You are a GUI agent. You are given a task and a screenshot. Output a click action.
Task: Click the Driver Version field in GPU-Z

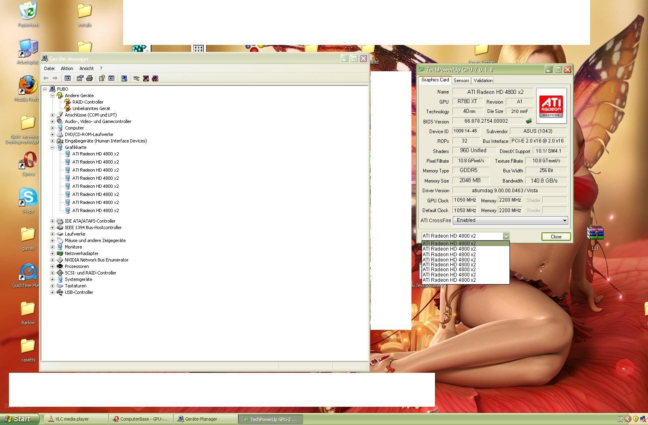[510, 190]
